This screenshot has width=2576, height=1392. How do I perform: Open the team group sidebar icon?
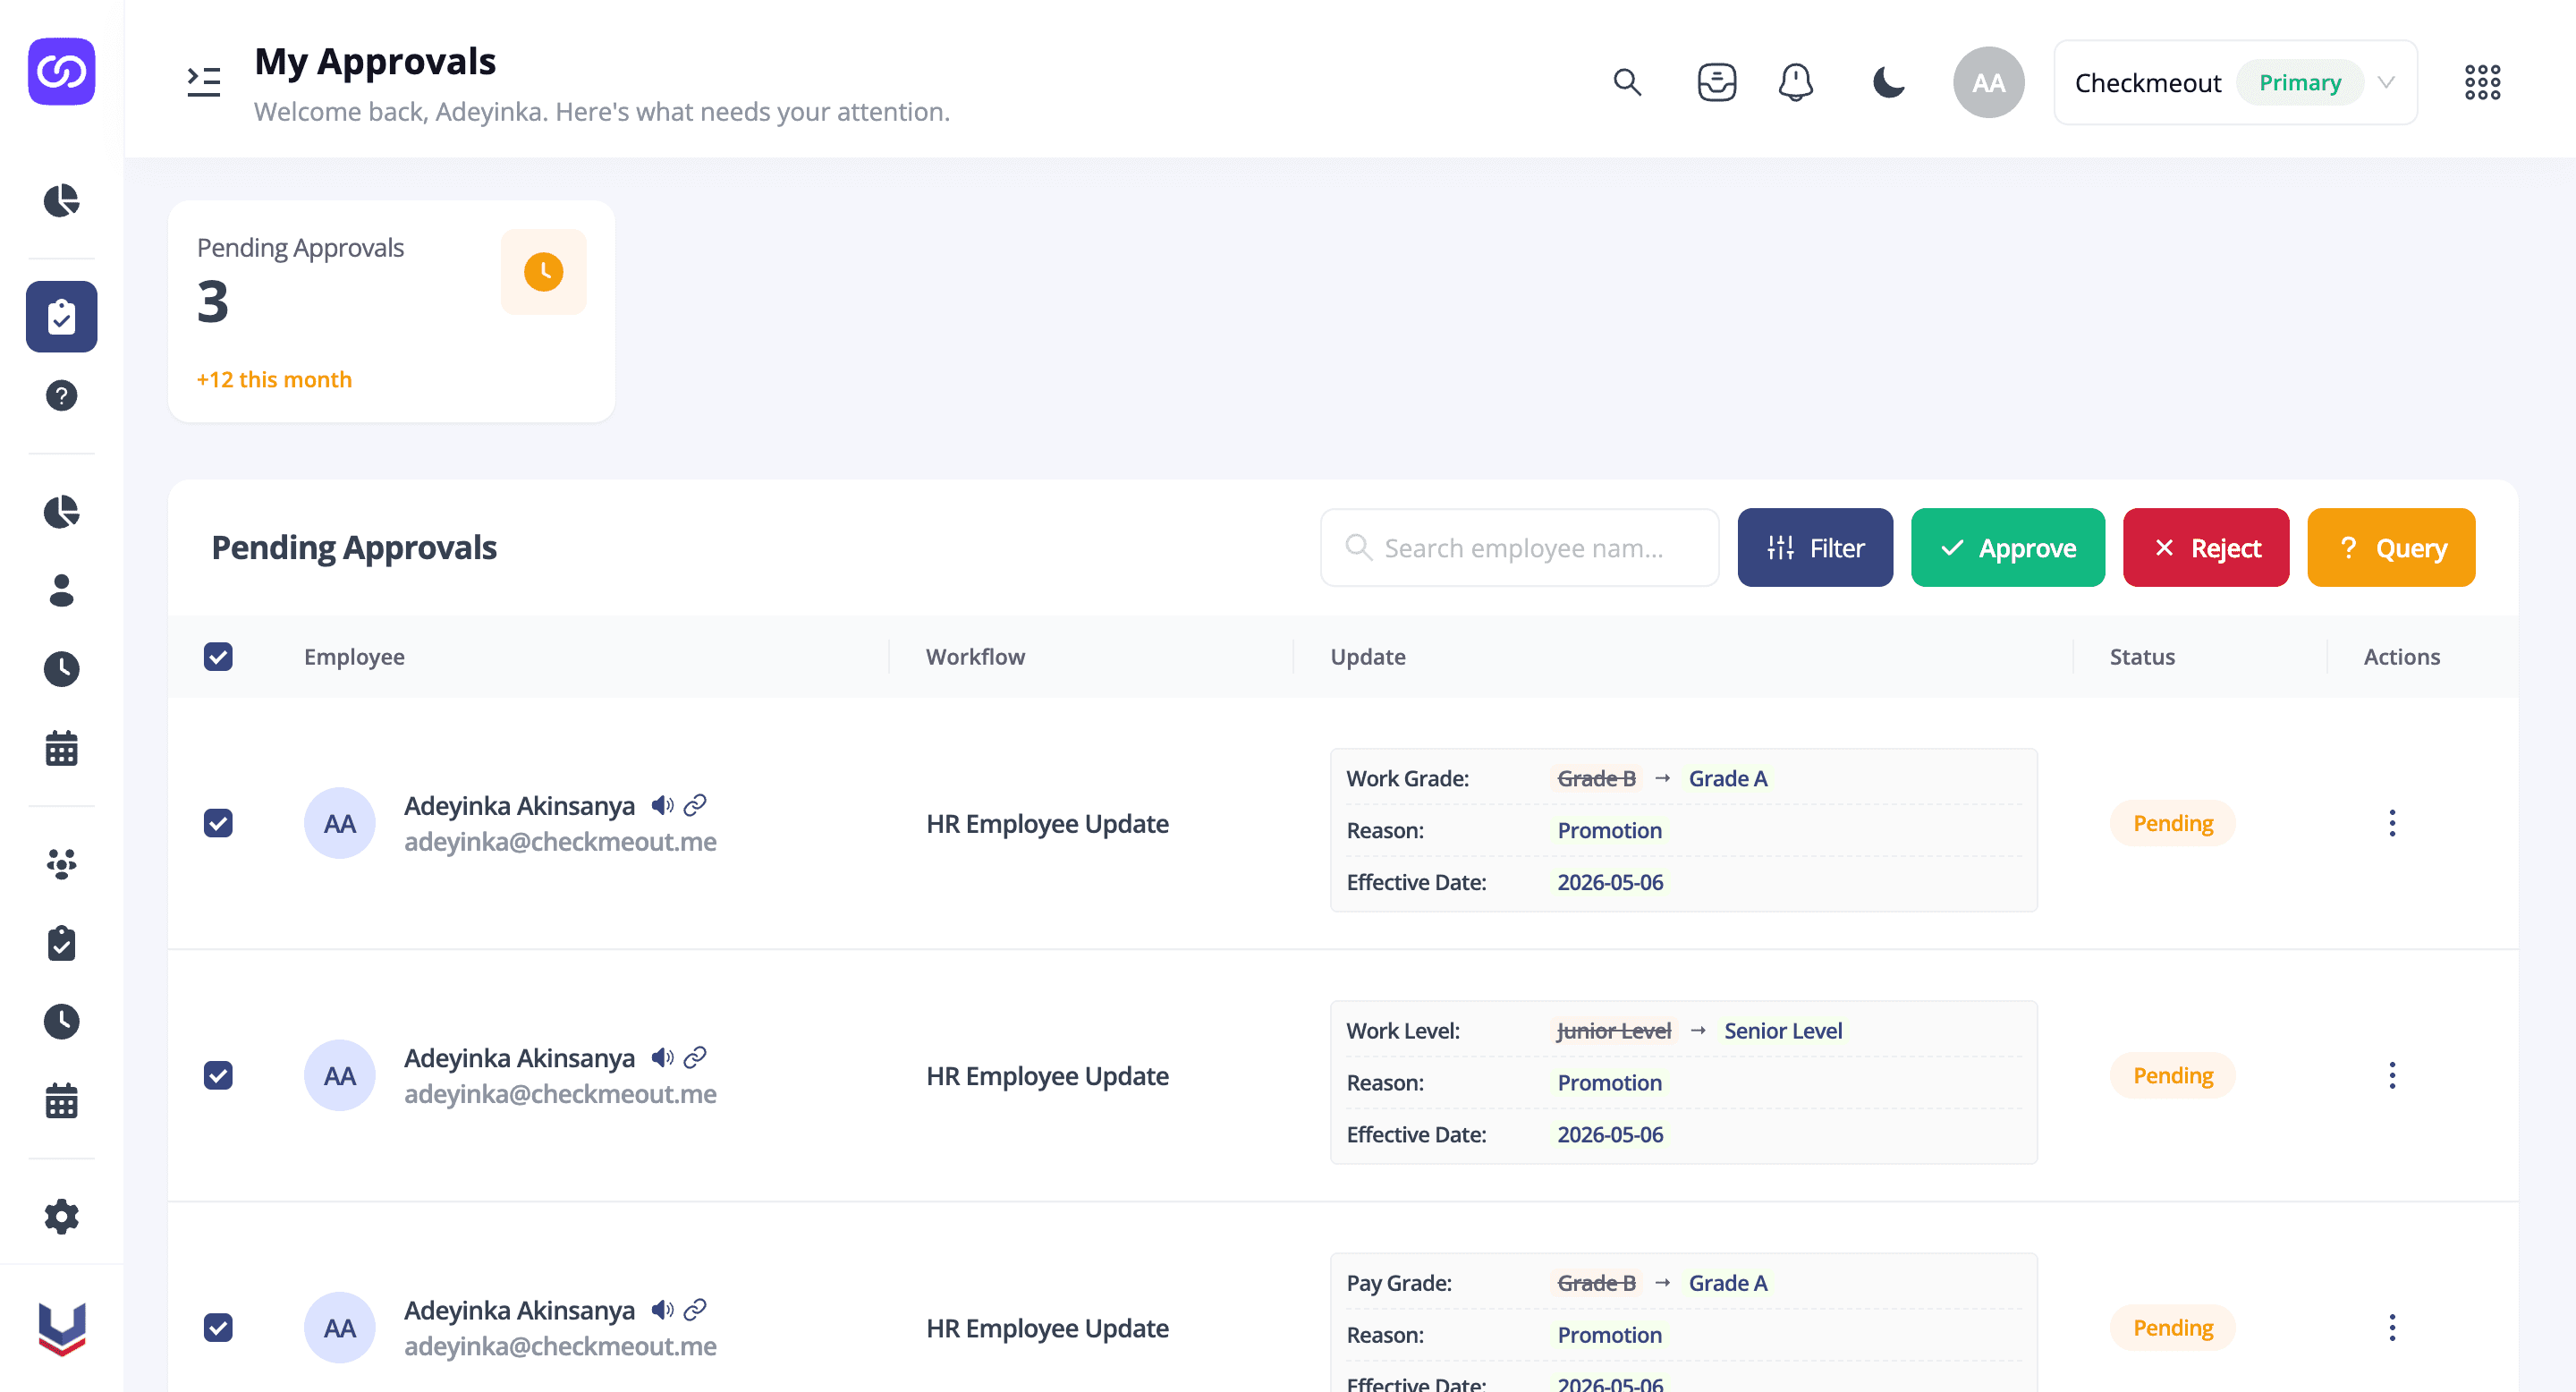(61, 864)
